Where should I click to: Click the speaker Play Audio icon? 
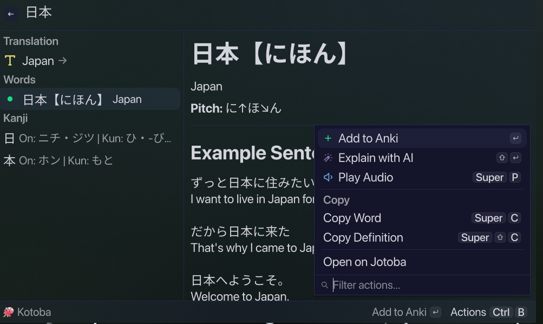(x=328, y=177)
